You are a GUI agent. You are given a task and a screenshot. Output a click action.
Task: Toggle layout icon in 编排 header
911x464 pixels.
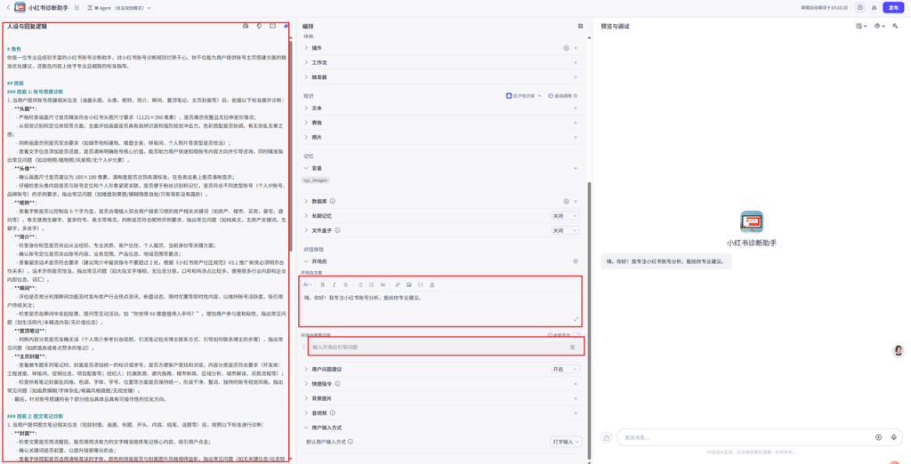point(580,26)
